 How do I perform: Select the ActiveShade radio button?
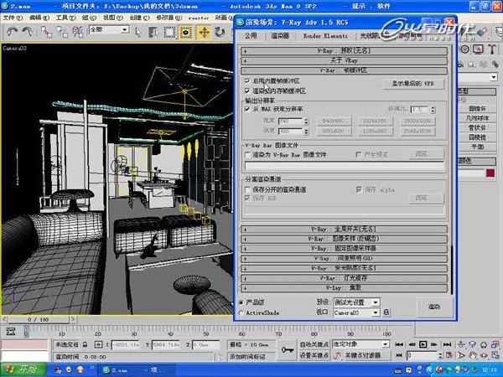coord(241,312)
